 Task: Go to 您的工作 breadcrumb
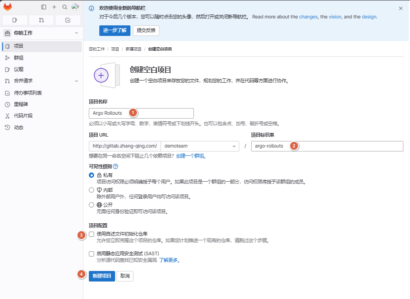(97, 49)
